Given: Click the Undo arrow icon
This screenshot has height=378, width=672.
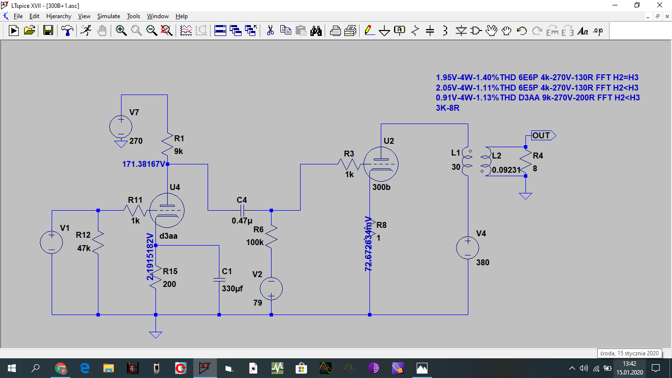Looking at the screenshot, I should click(x=522, y=31).
